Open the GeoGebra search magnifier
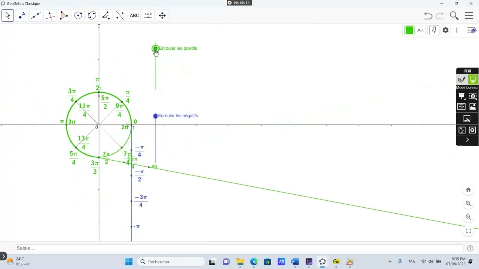Image resolution: width=479 pixels, height=269 pixels. point(454,15)
